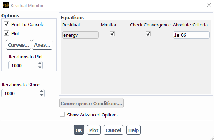214x140 pixels.
Task: Click the Plot button at bottom
Action: click(x=94, y=130)
